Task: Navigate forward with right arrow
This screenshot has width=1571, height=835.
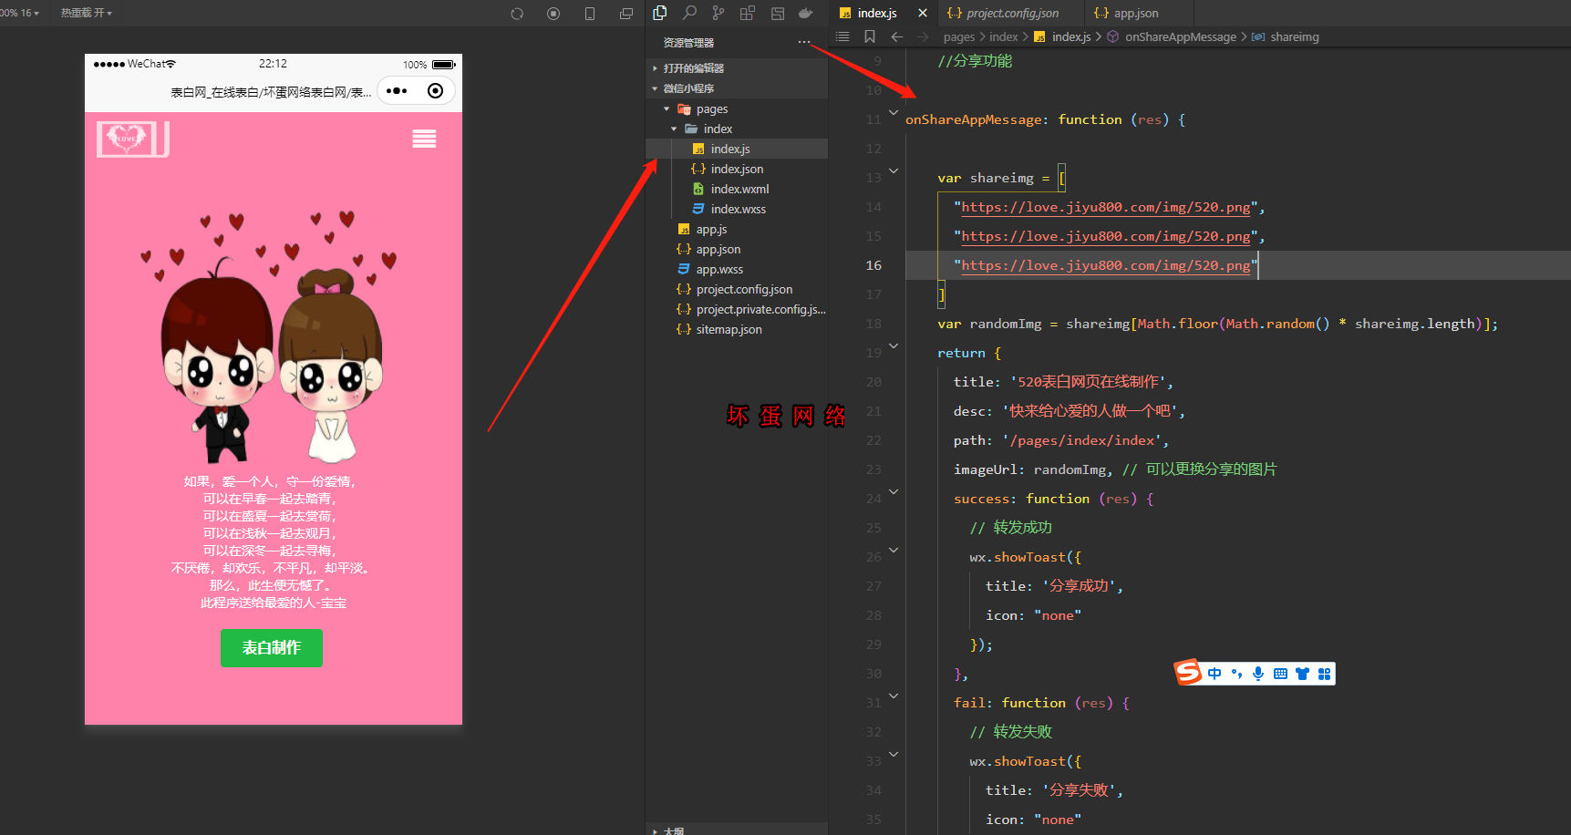Action: click(923, 36)
